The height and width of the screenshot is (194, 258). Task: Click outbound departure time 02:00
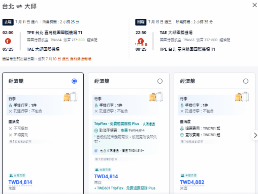click(x=8, y=33)
